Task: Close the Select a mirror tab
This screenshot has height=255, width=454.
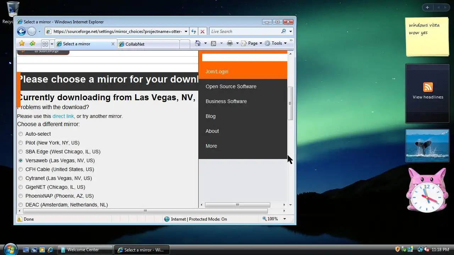Action: [x=113, y=44]
